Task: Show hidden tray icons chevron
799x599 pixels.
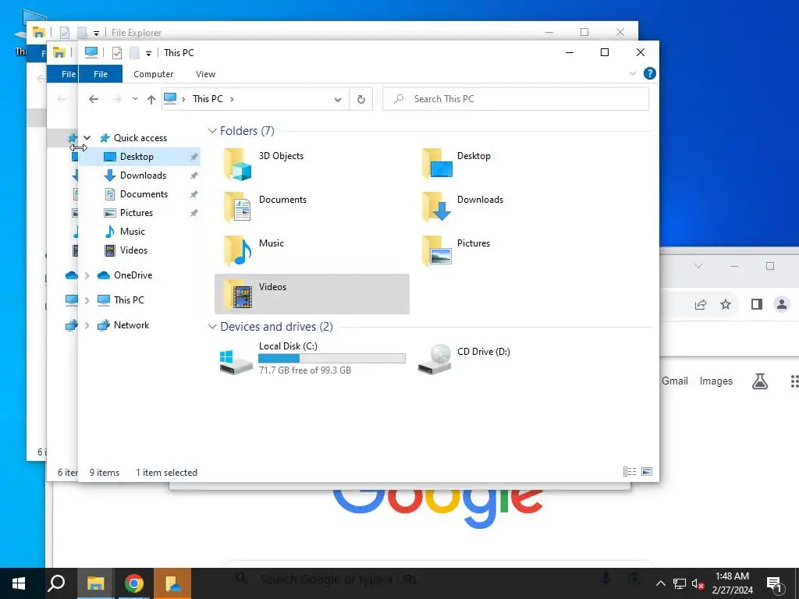Action: (660, 583)
